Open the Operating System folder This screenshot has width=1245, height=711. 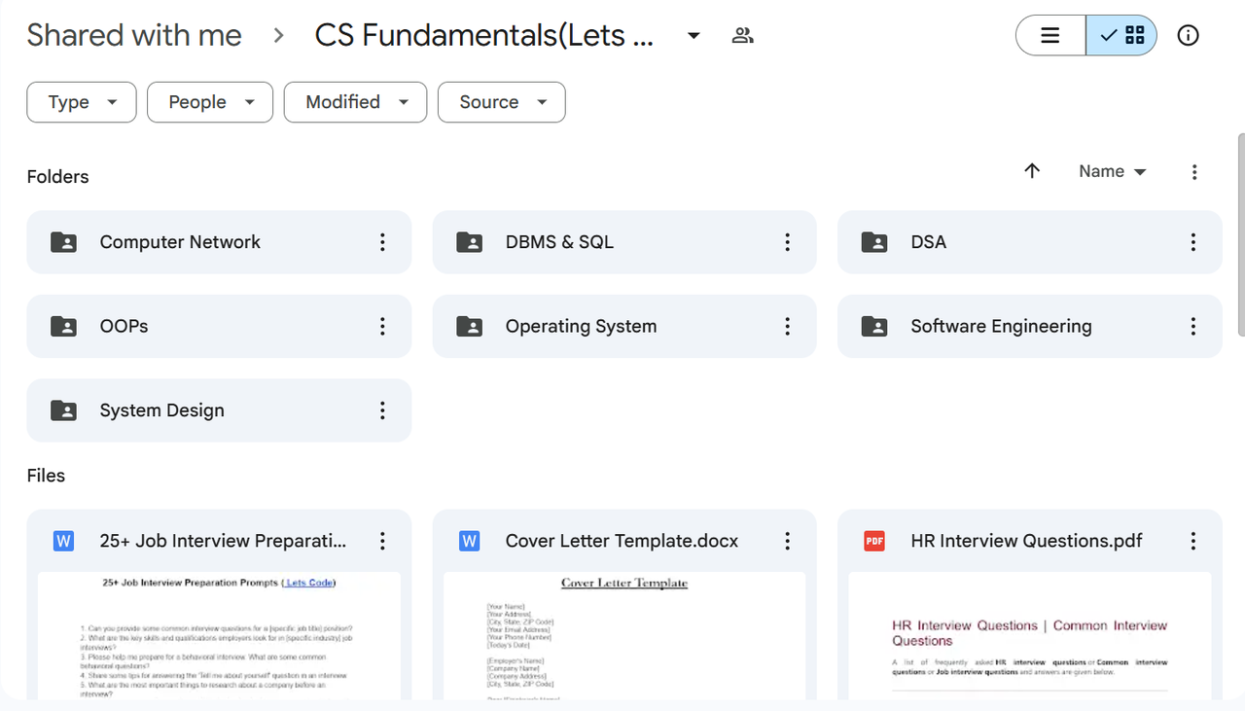pyautogui.click(x=581, y=327)
